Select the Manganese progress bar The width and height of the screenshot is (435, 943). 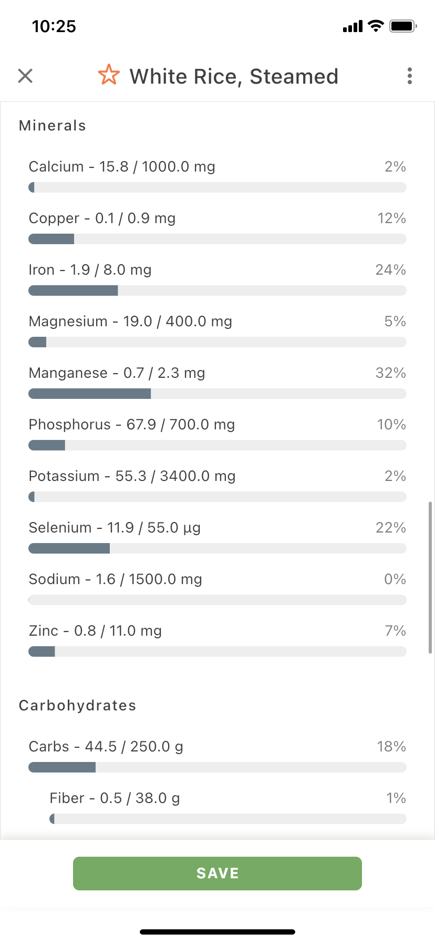coord(217,394)
